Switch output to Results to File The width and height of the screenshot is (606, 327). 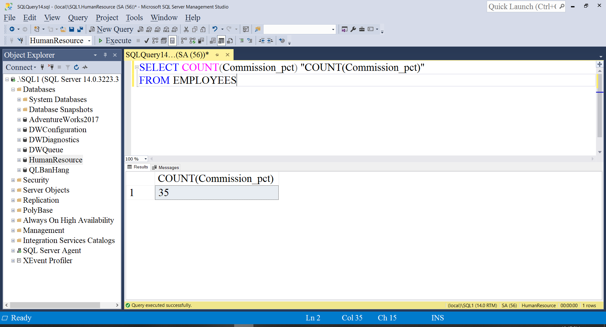[x=230, y=41]
